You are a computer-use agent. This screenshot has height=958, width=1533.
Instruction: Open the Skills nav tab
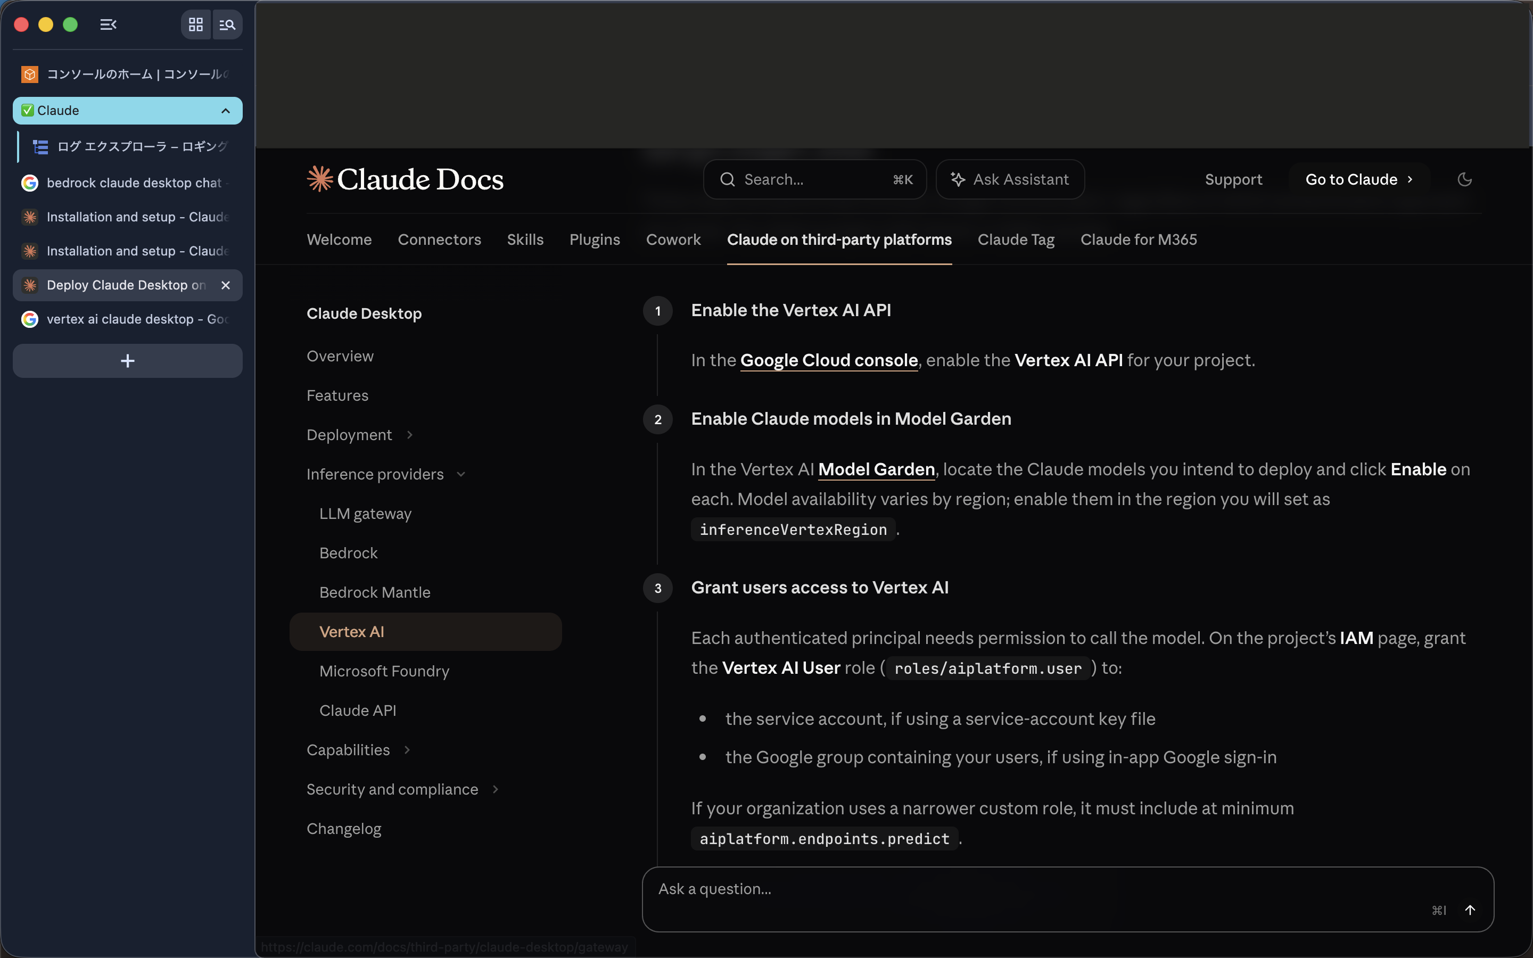(x=525, y=240)
